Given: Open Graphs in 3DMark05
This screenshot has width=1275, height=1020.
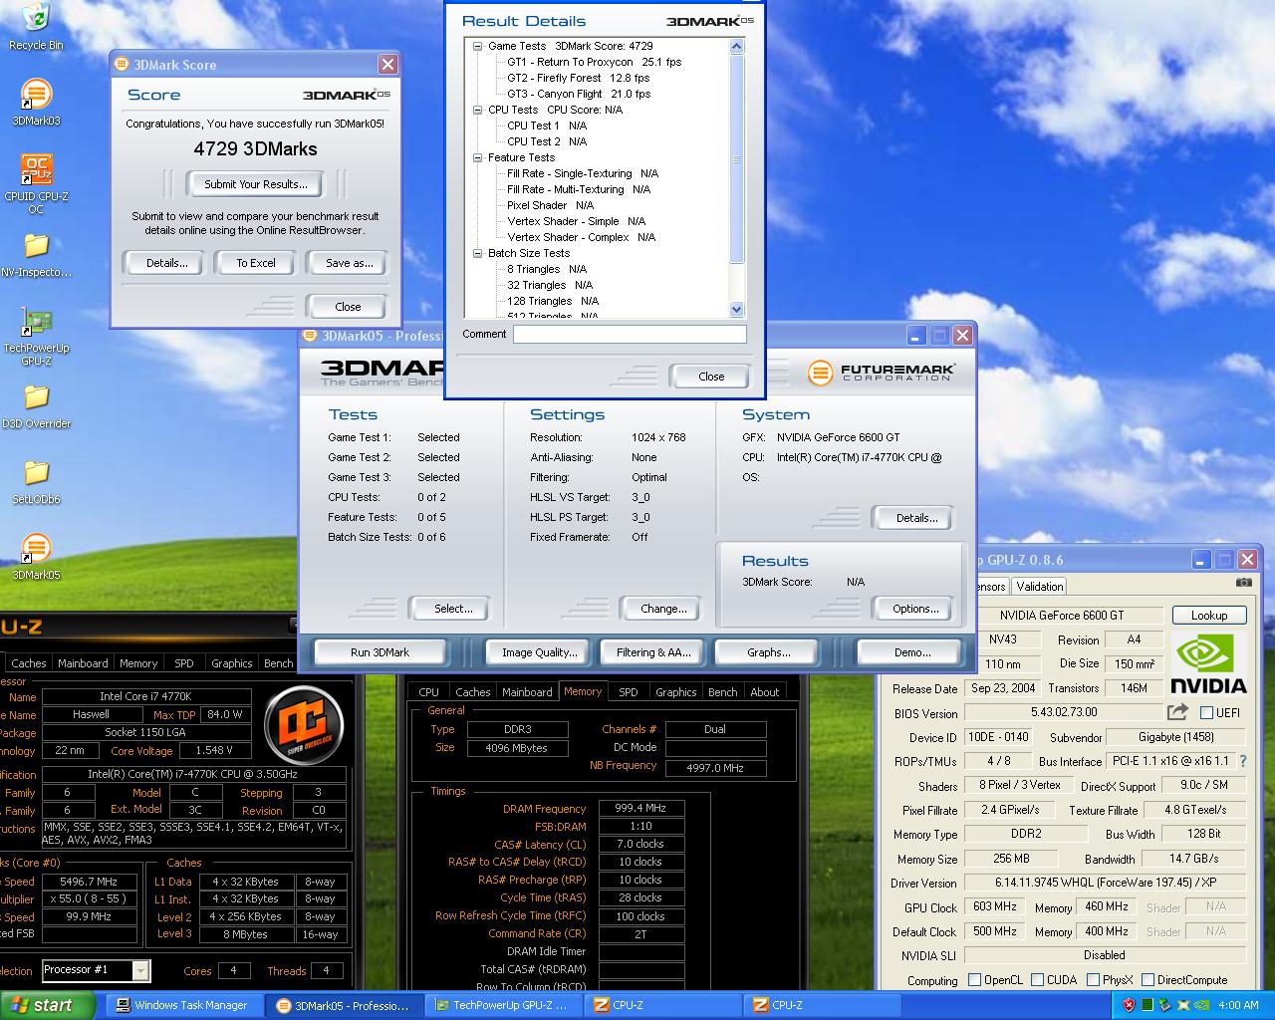Looking at the screenshot, I should [x=769, y=652].
